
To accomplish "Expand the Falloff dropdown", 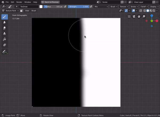I will click(x=143, y=6).
